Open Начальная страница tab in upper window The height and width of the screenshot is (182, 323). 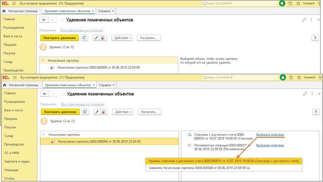click(23, 11)
